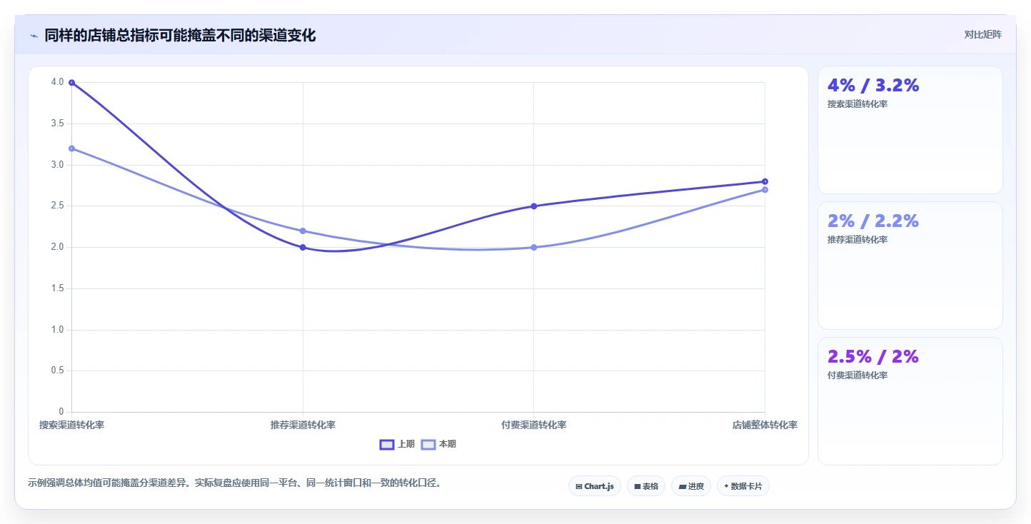The image size is (1031, 524).
Task: Click the 数据卡片 tag chip
Action: coord(743,486)
